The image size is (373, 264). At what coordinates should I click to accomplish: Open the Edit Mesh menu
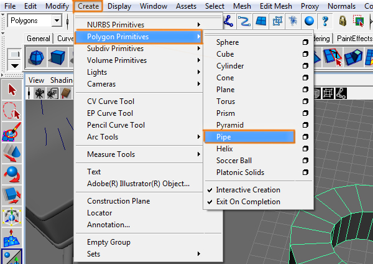[x=275, y=6]
